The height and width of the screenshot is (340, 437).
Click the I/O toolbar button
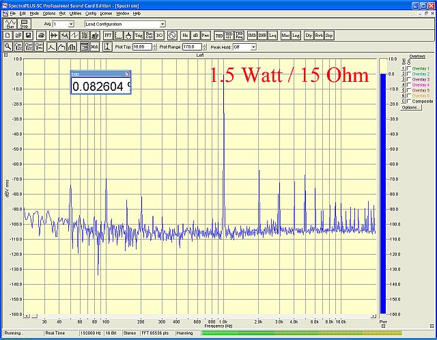point(159,36)
